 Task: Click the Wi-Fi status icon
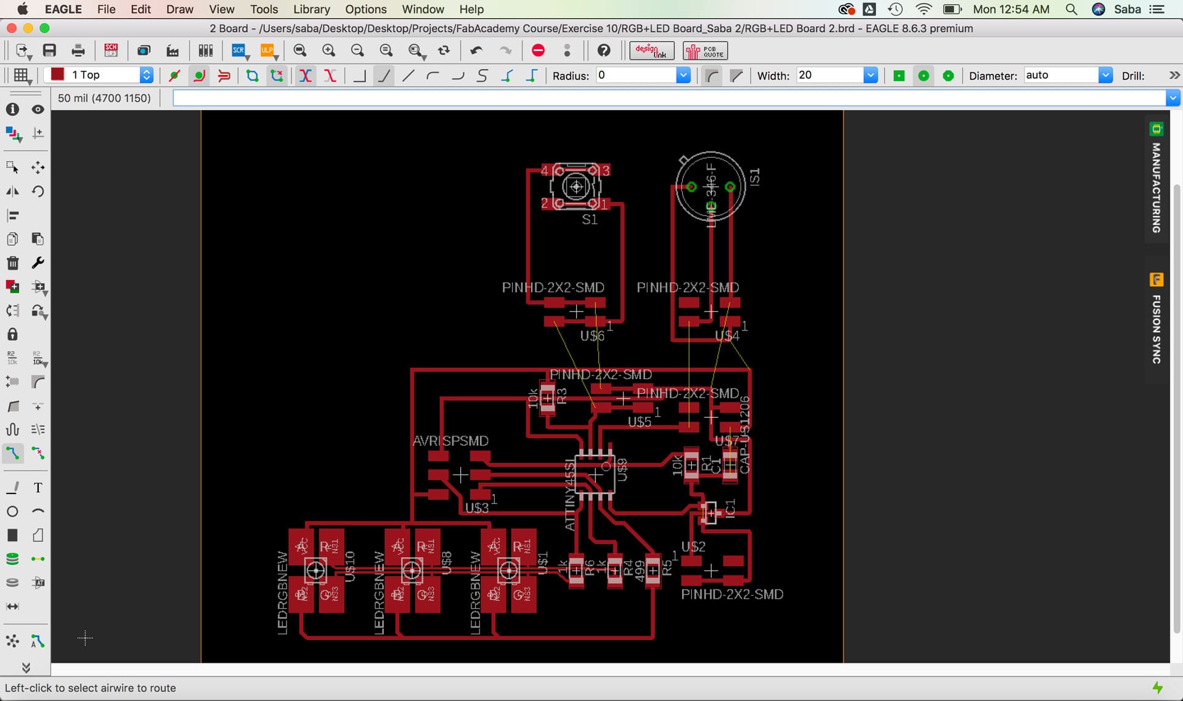click(923, 9)
